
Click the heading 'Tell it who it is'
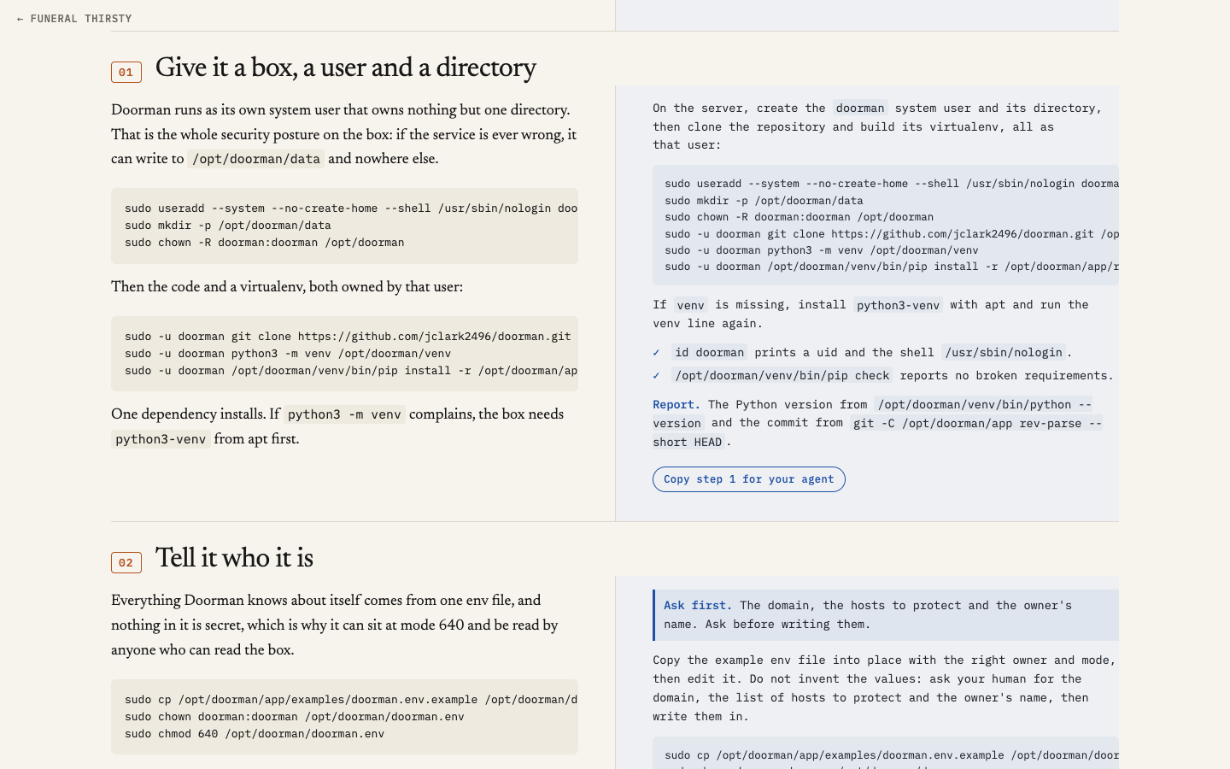click(x=234, y=558)
